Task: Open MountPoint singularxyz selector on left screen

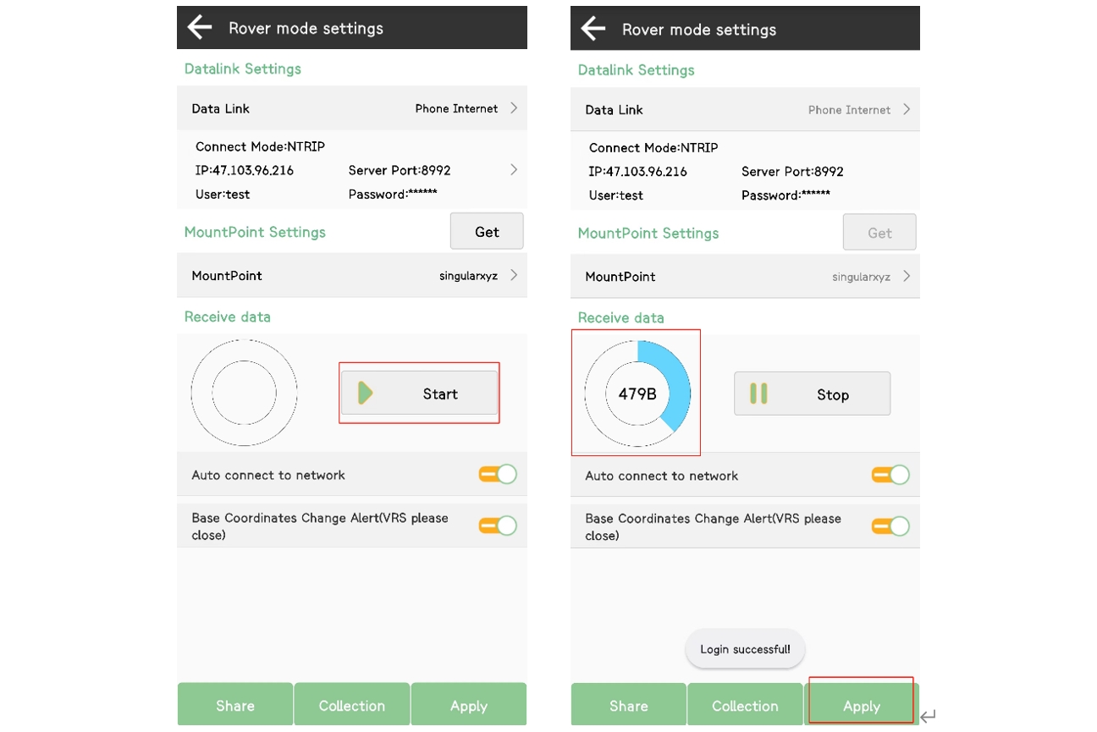Action: (514, 276)
